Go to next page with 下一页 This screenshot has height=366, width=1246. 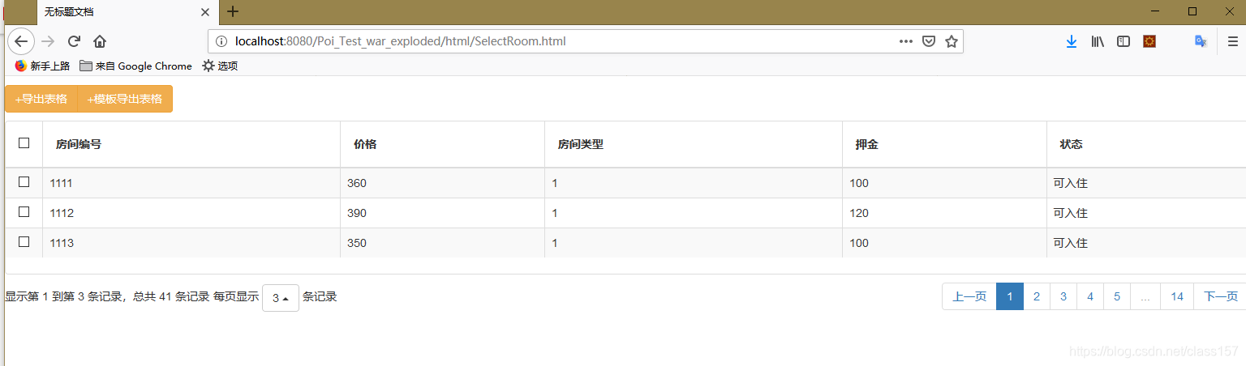(x=1221, y=297)
